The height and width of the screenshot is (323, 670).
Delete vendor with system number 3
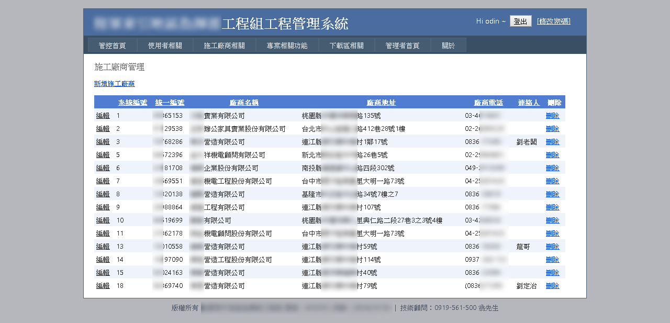552,142
